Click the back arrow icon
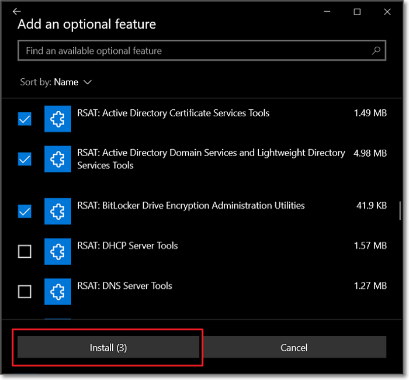The width and height of the screenshot is (409, 380). pos(17,12)
